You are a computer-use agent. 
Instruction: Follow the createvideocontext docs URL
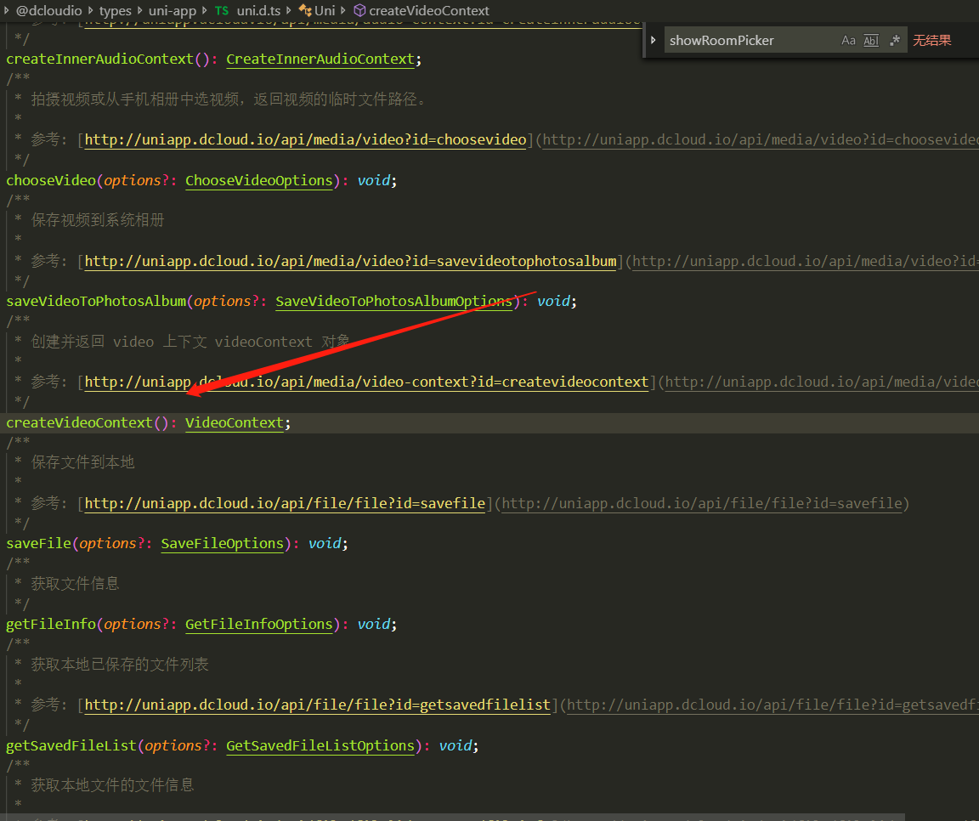(366, 382)
